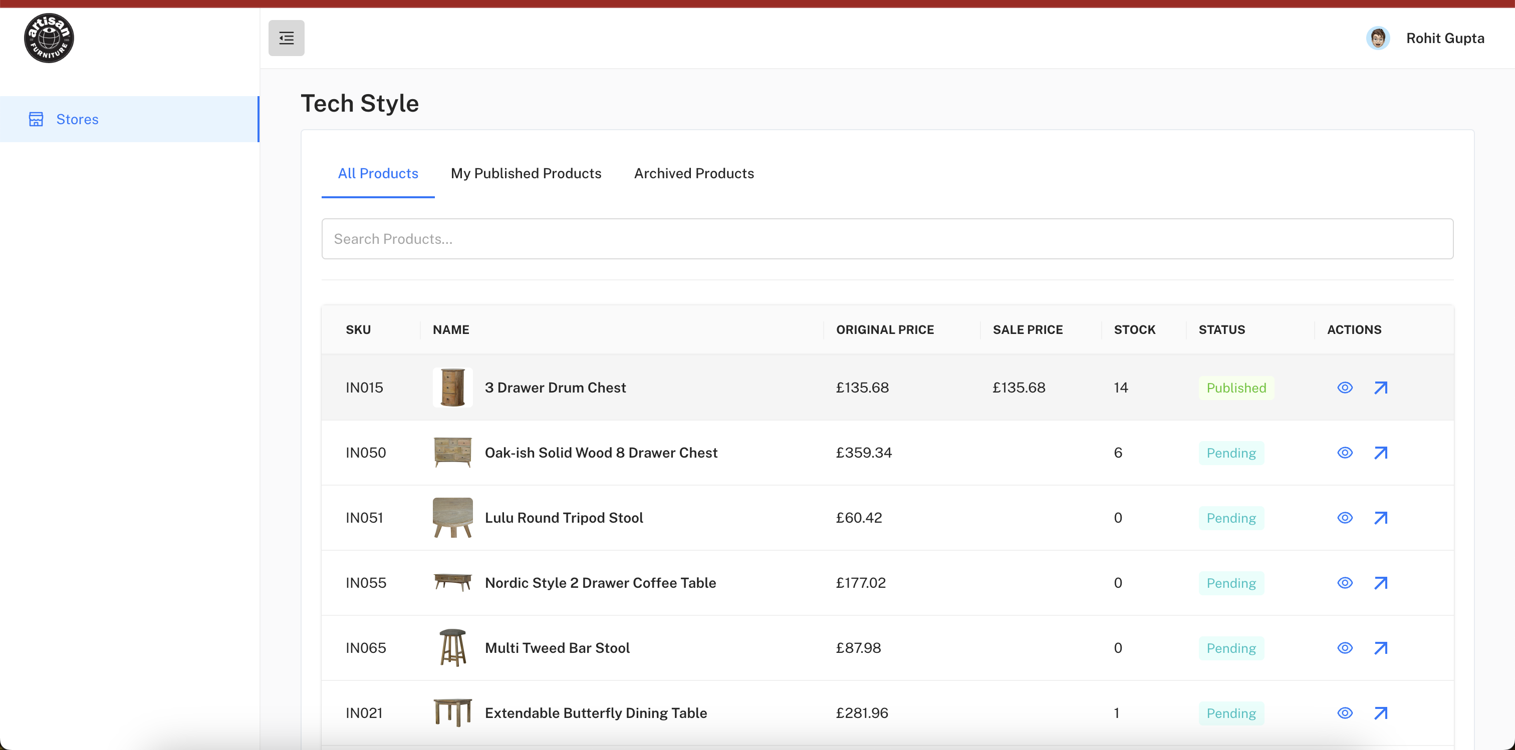Click the Oak-ish 8 Drawer Chest thumbnail

point(452,453)
